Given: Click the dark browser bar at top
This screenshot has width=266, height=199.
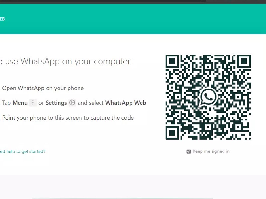Looking at the screenshot, I should (x=100, y=1).
